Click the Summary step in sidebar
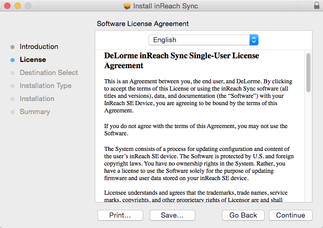 (x=35, y=112)
